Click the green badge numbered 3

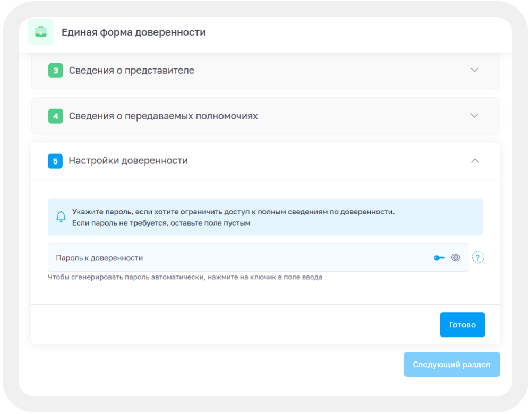tap(55, 70)
